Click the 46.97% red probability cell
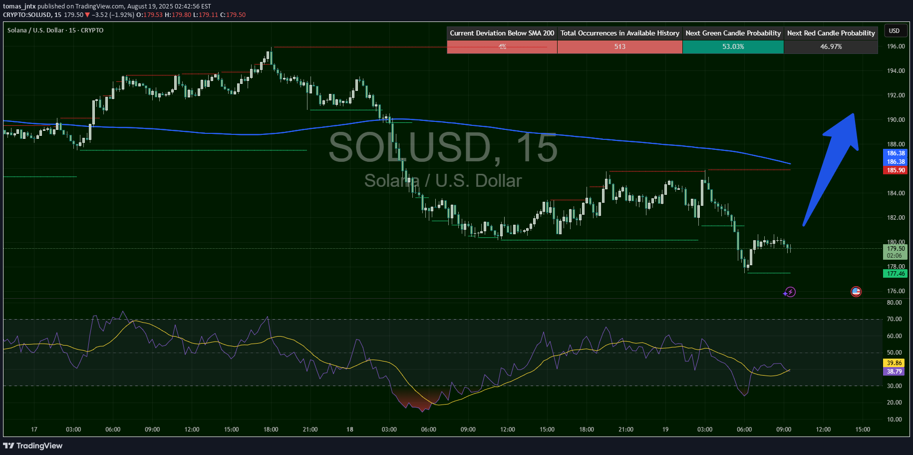Image resolution: width=913 pixels, height=455 pixels. (x=831, y=46)
